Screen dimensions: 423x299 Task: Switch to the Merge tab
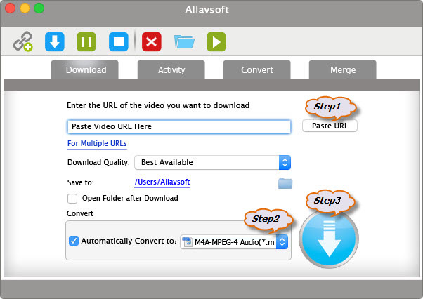coord(343,69)
